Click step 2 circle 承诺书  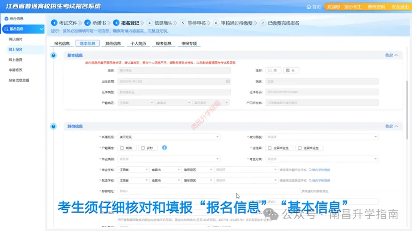click(x=87, y=23)
